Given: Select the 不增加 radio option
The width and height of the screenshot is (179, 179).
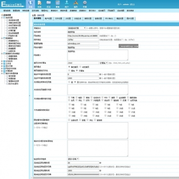Looking at the screenshot, I should click(77, 71).
